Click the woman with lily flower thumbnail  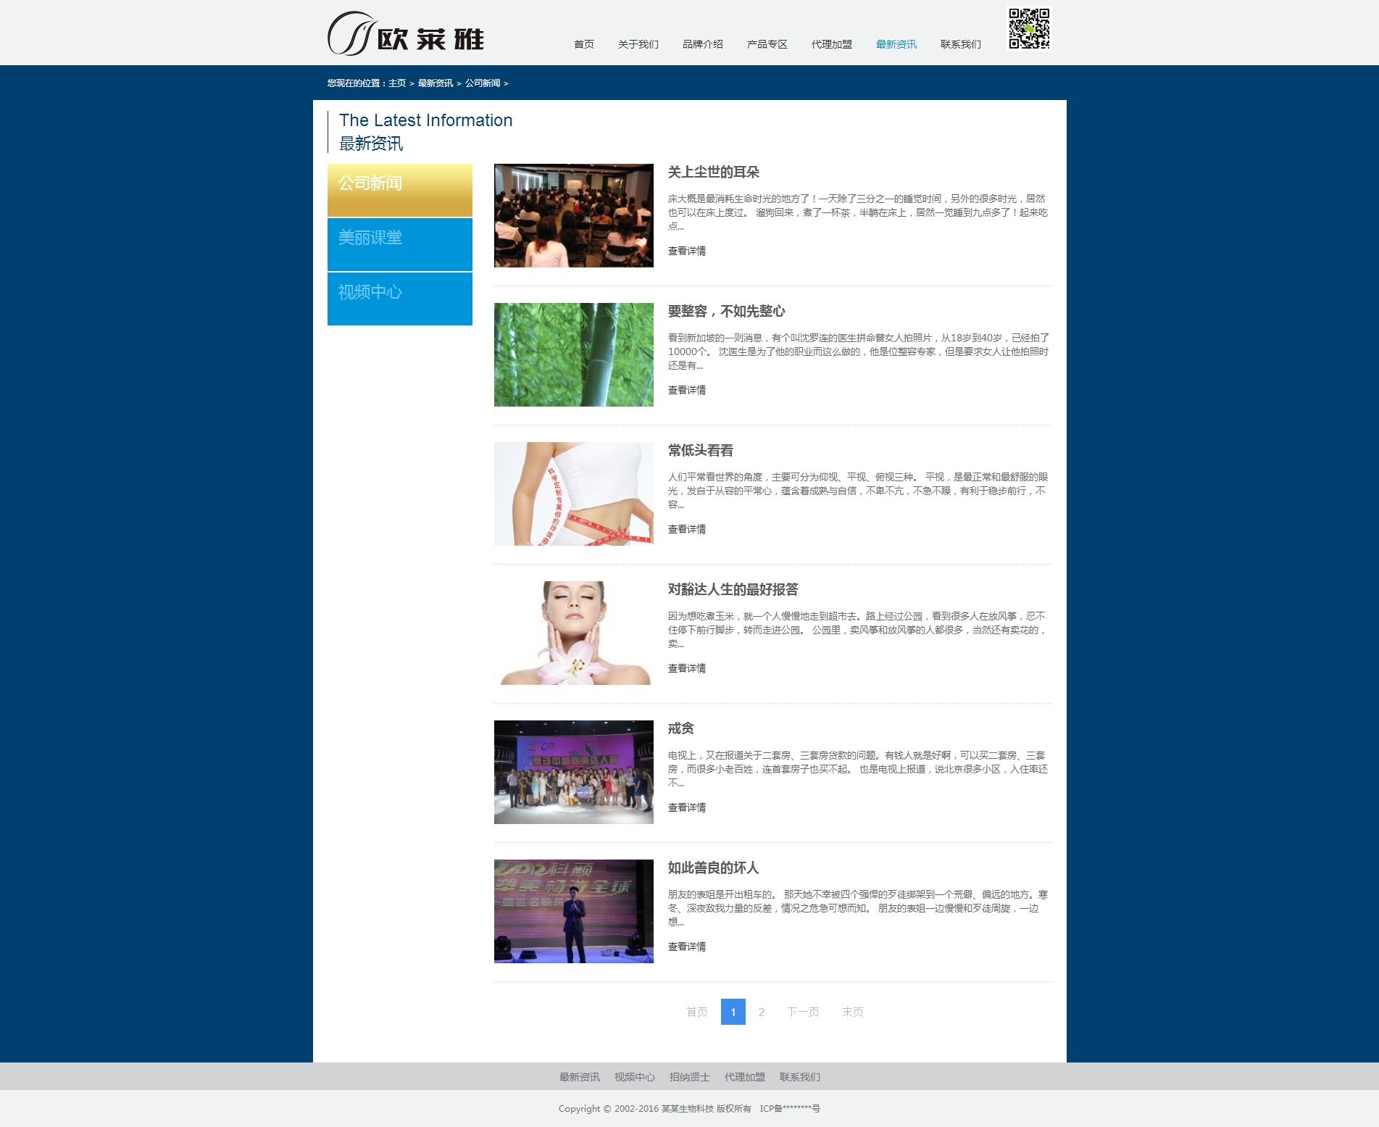tap(573, 633)
